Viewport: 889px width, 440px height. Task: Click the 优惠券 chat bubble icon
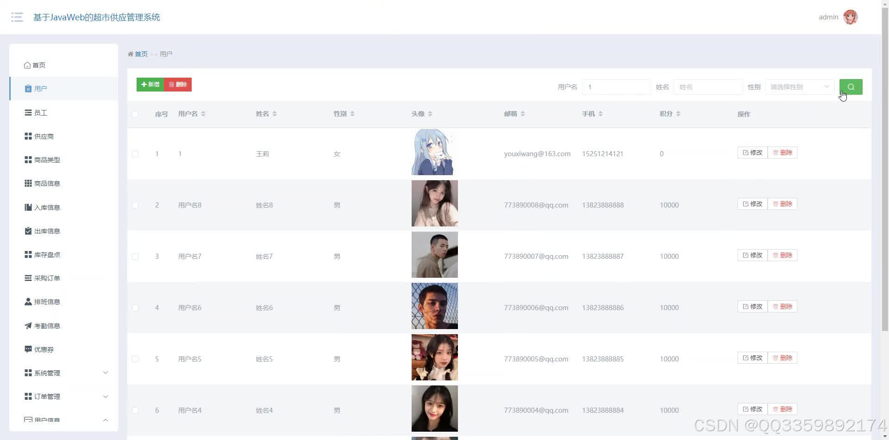[x=28, y=349]
